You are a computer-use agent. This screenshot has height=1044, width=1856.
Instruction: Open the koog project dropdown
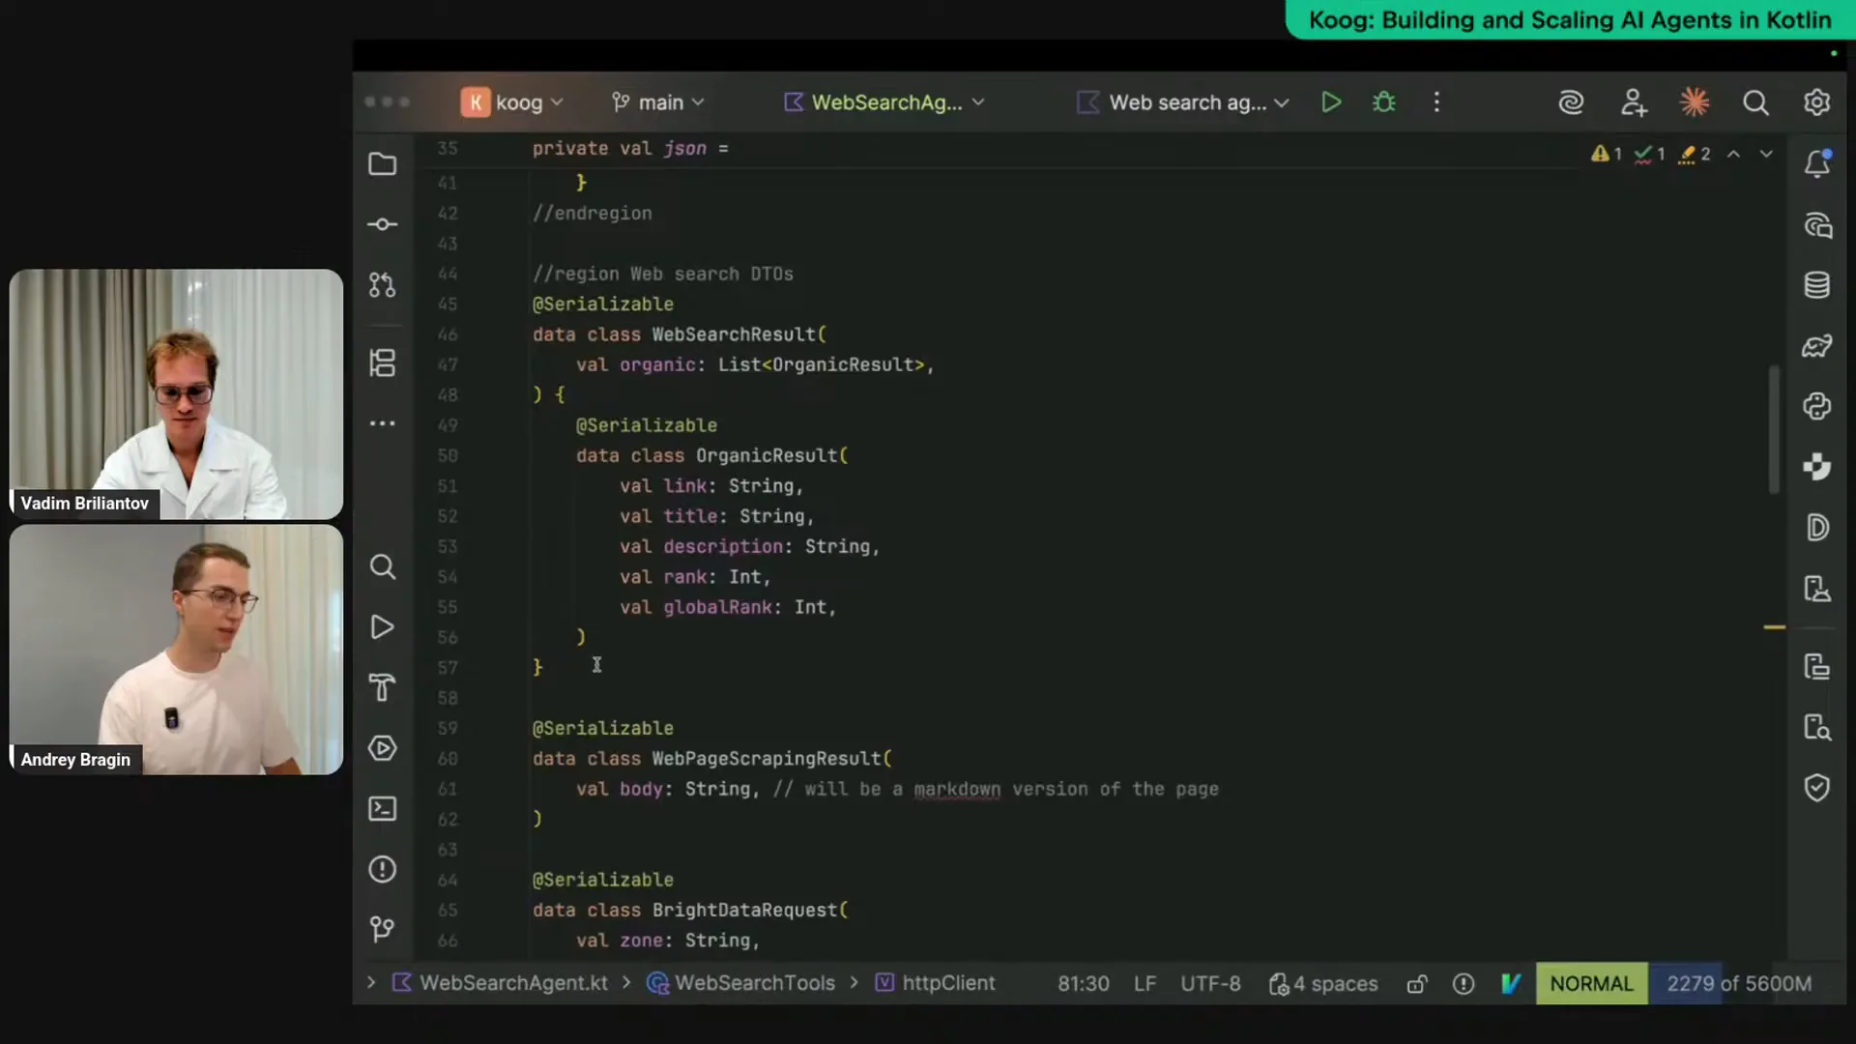512,102
